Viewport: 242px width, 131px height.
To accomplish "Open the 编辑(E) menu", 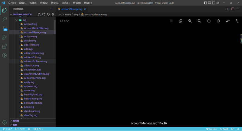I will [22, 3].
